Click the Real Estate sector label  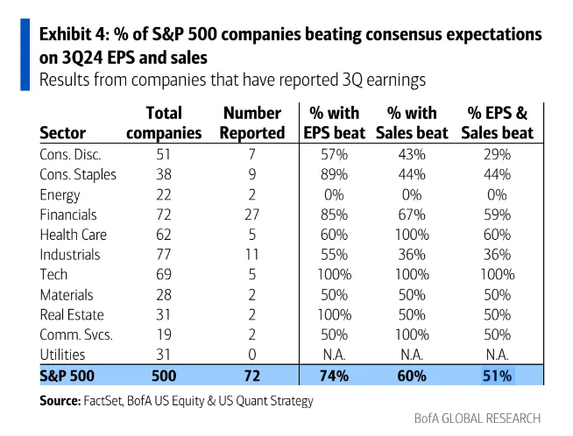(72, 315)
